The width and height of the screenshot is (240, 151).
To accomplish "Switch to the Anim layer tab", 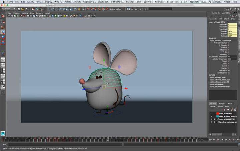I will 230,104.
